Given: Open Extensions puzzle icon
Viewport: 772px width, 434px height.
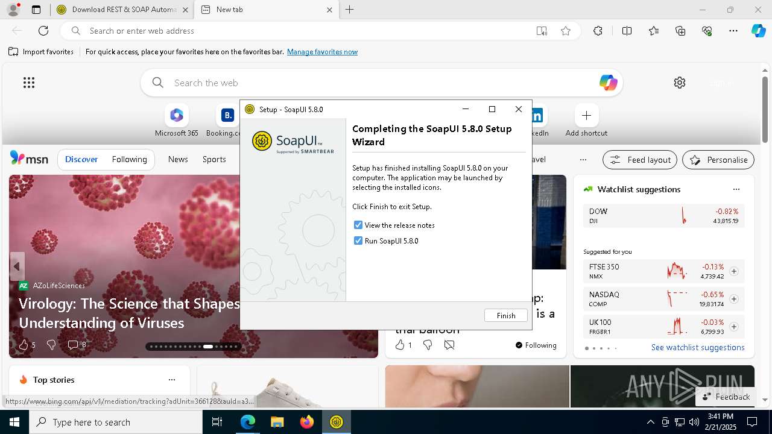Looking at the screenshot, I should pos(598,31).
